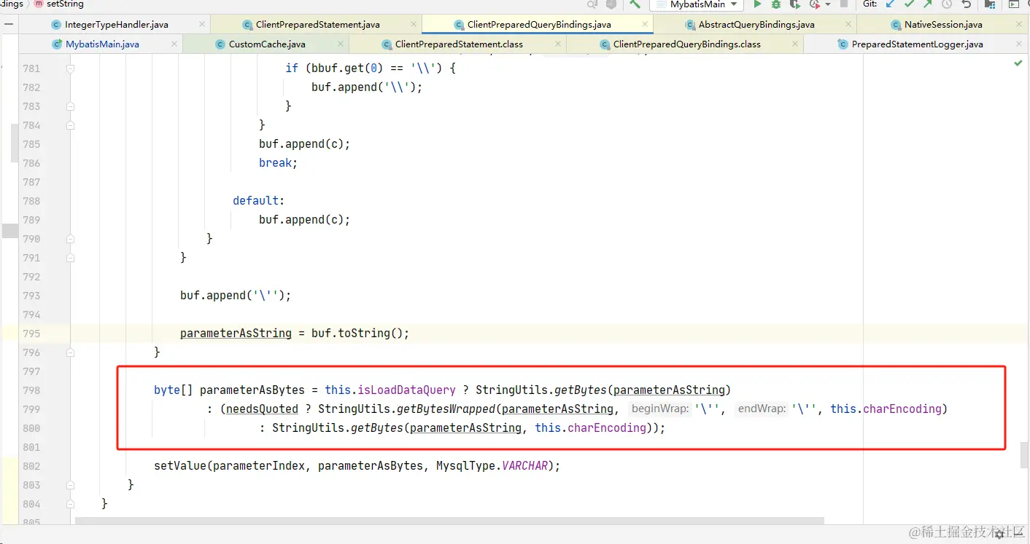Click the isLoadDataQuery field in code
Screen dimensions: 1030x544
pyautogui.click(x=406, y=390)
